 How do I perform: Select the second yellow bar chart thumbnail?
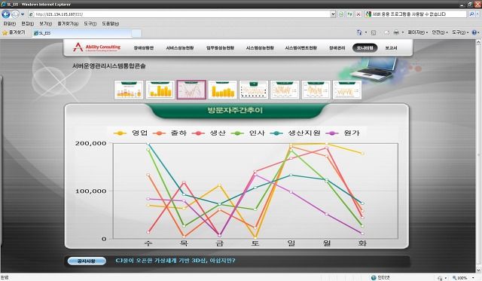pyautogui.click(x=160, y=90)
